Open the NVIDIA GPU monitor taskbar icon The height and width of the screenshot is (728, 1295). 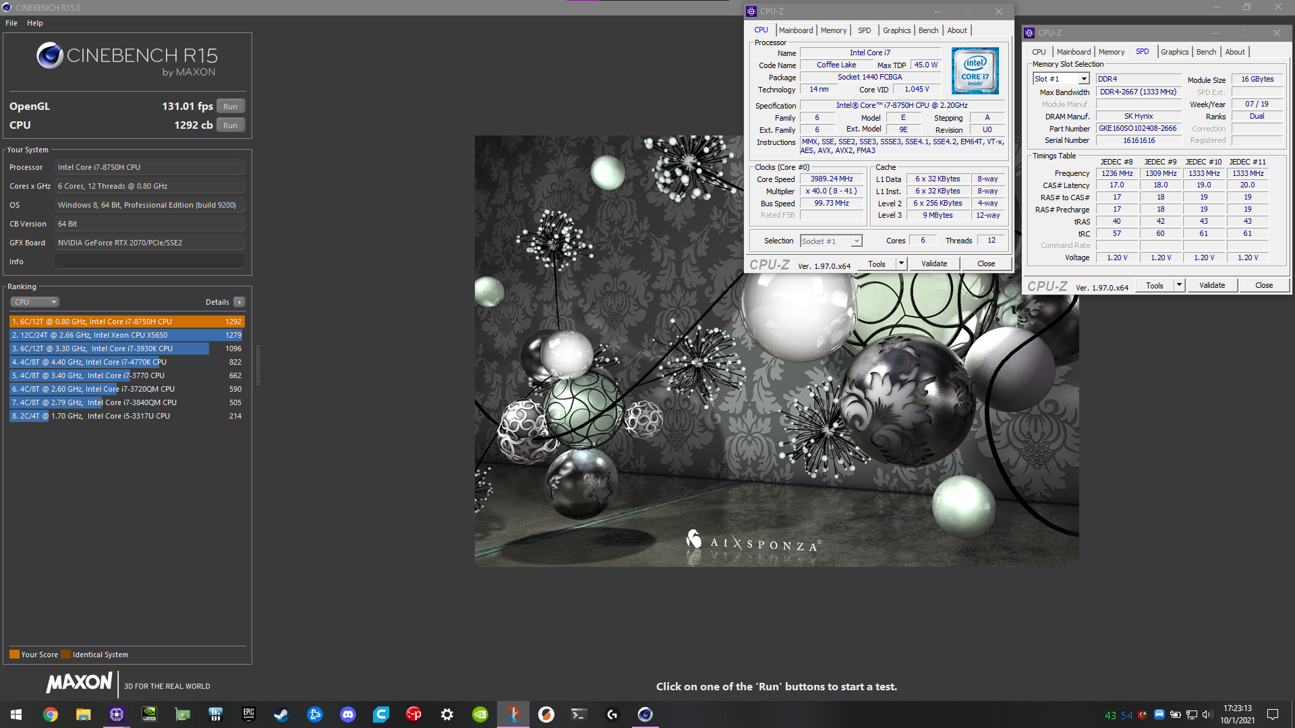150,715
